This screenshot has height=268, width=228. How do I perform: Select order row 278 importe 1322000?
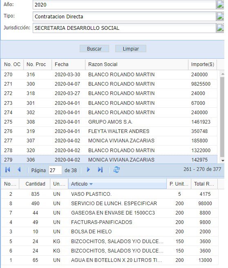(x=109, y=151)
